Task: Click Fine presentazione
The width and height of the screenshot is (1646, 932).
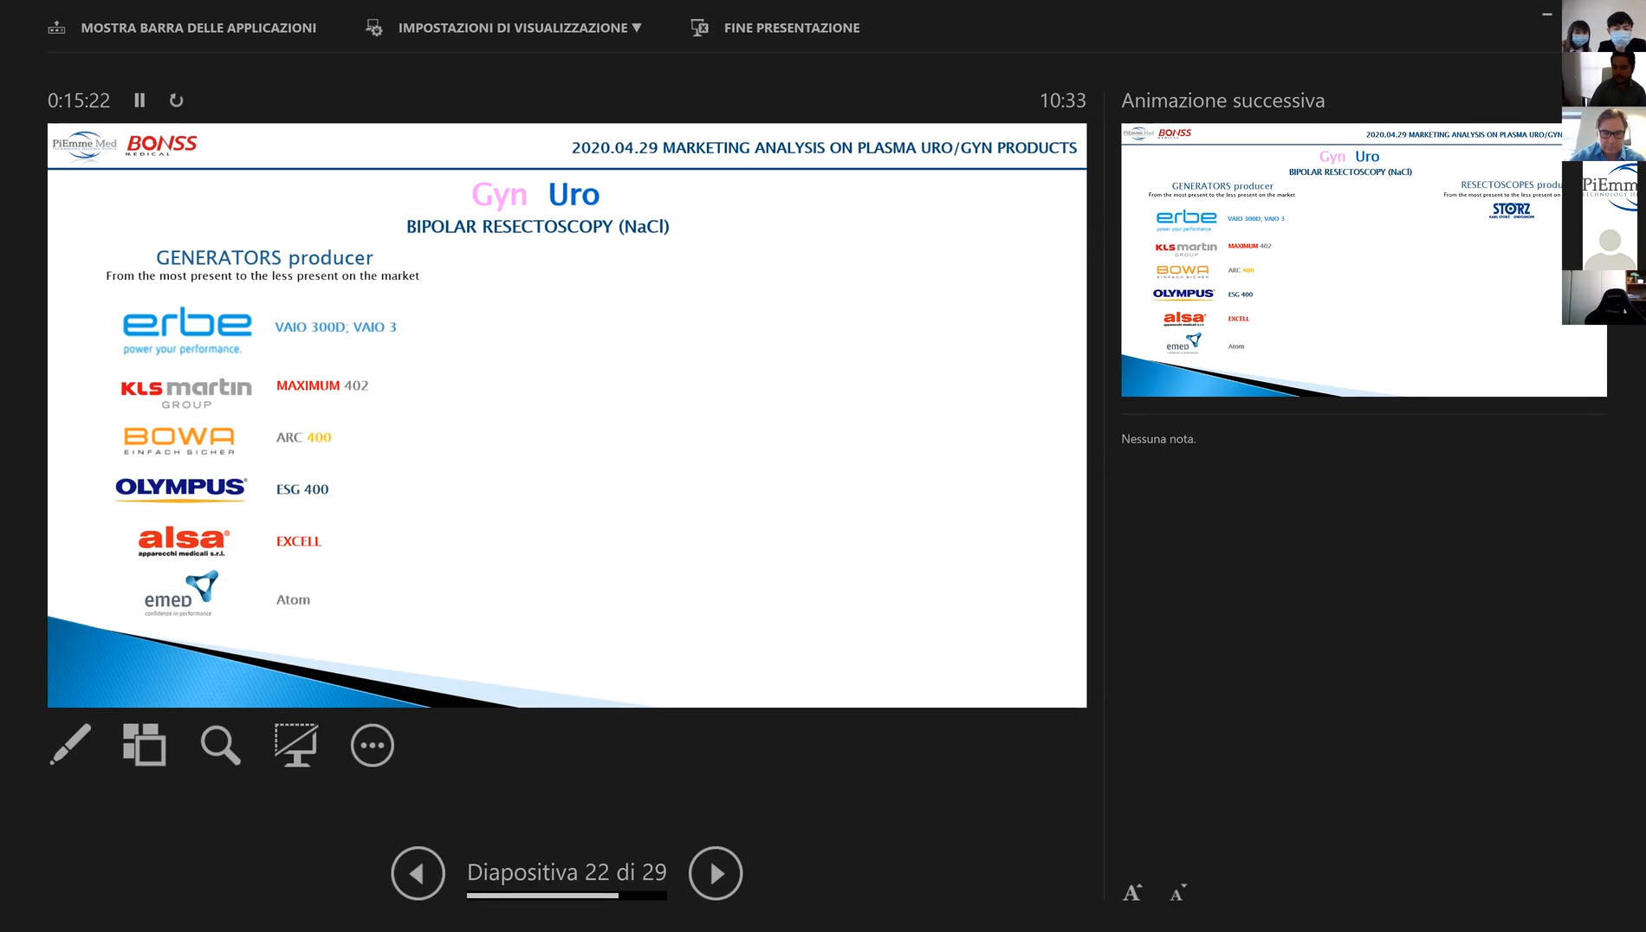Action: point(792,28)
